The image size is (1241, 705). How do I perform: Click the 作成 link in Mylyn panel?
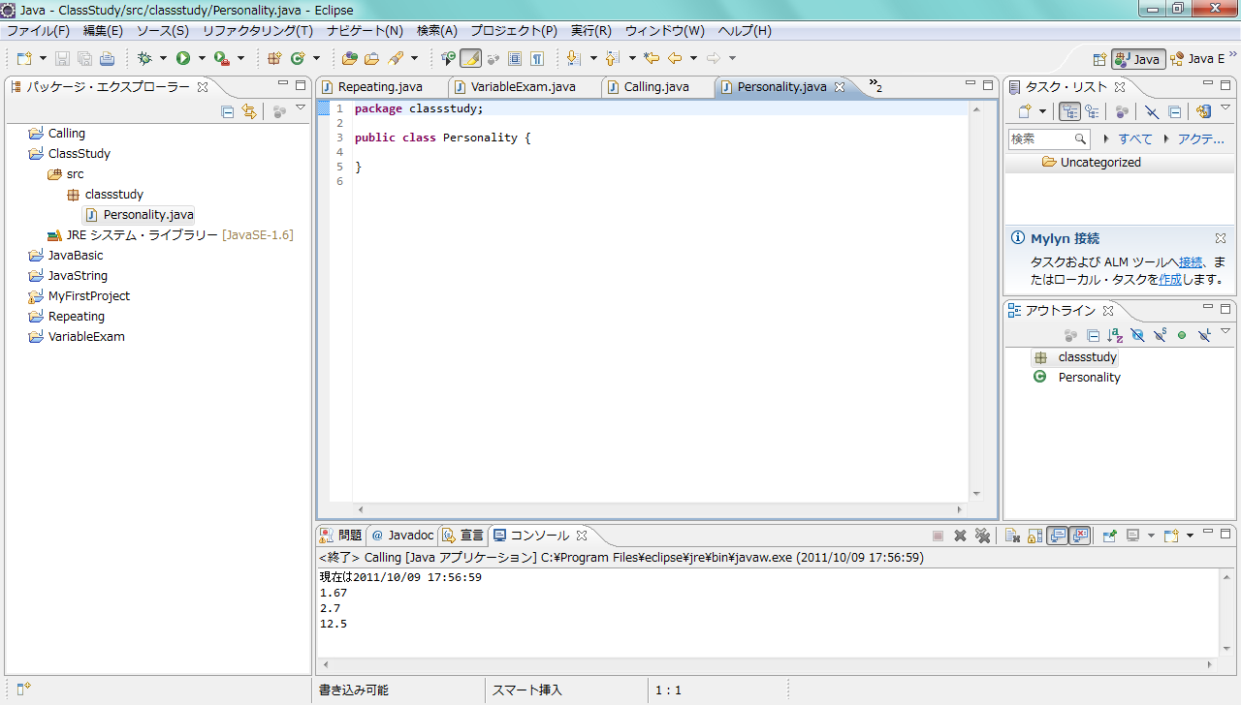pos(1170,279)
